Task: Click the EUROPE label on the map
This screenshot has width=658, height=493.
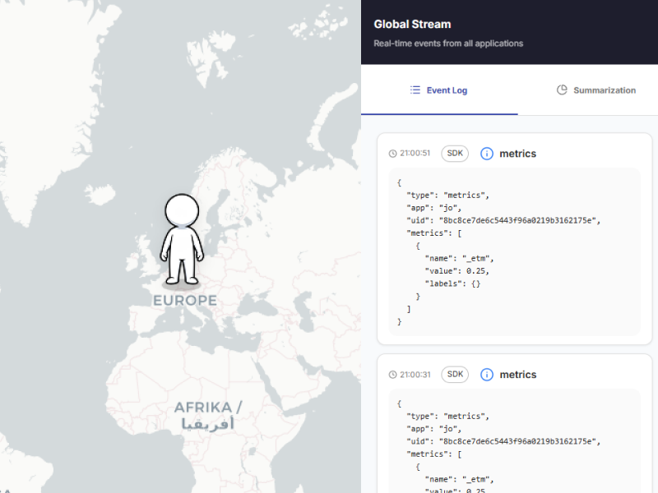Action: [185, 301]
